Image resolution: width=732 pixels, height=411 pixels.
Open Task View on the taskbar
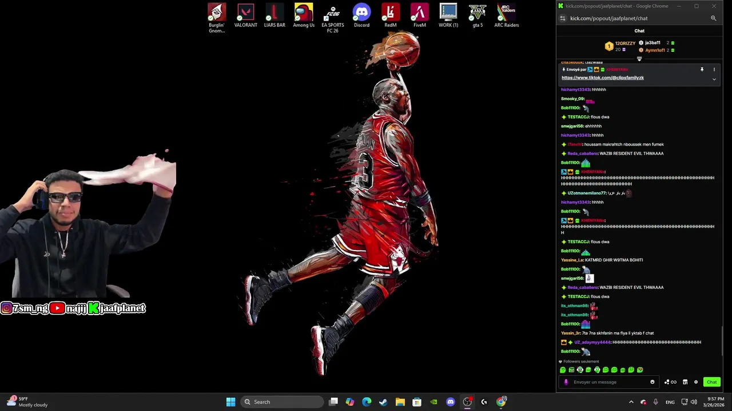click(x=333, y=402)
